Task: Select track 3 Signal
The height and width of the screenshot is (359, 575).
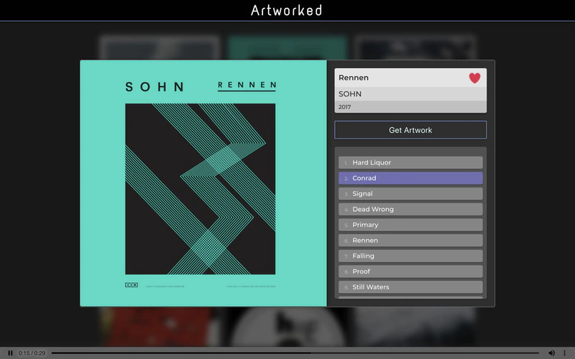Action: click(410, 194)
